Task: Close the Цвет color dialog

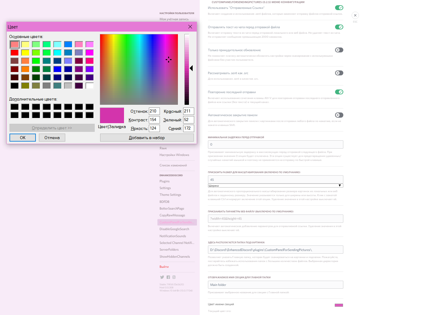Action: [190, 27]
